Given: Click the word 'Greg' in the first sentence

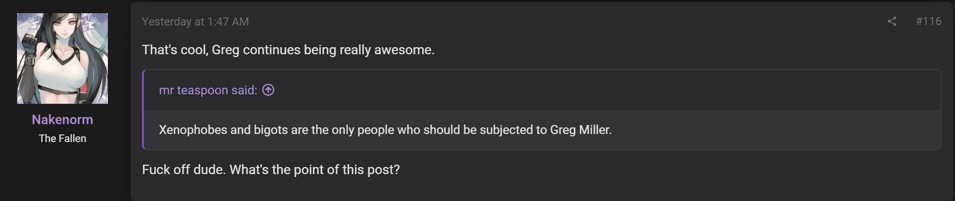Looking at the screenshot, I should [x=225, y=50].
